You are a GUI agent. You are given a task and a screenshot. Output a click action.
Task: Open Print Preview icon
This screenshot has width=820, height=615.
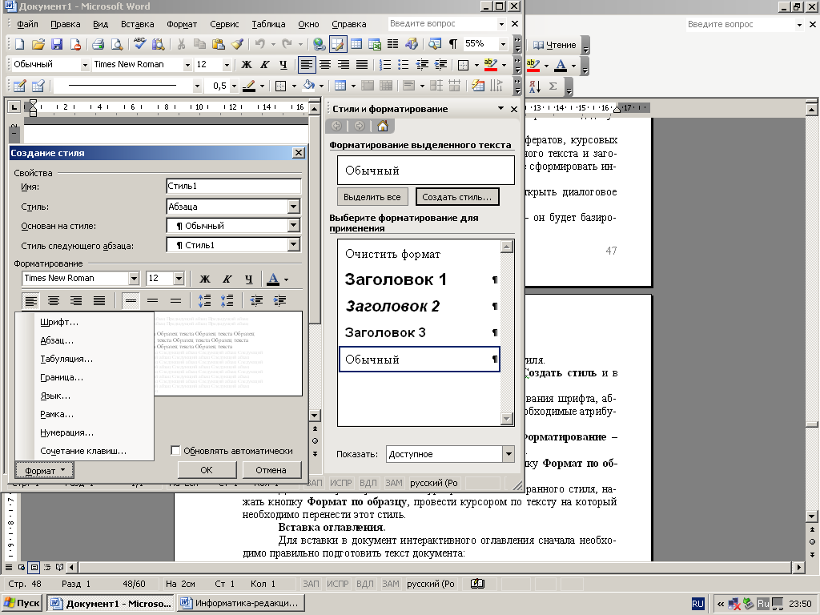click(x=117, y=45)
